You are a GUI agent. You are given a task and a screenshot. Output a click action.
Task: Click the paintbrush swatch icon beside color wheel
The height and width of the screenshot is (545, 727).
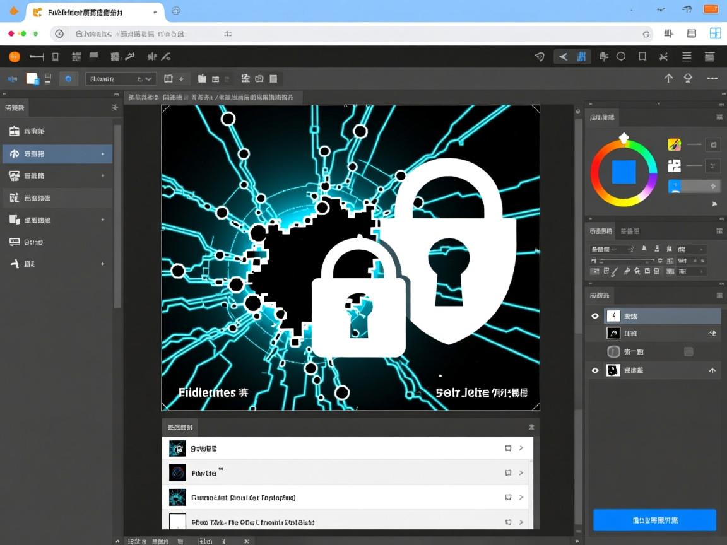tap(674, 144)
